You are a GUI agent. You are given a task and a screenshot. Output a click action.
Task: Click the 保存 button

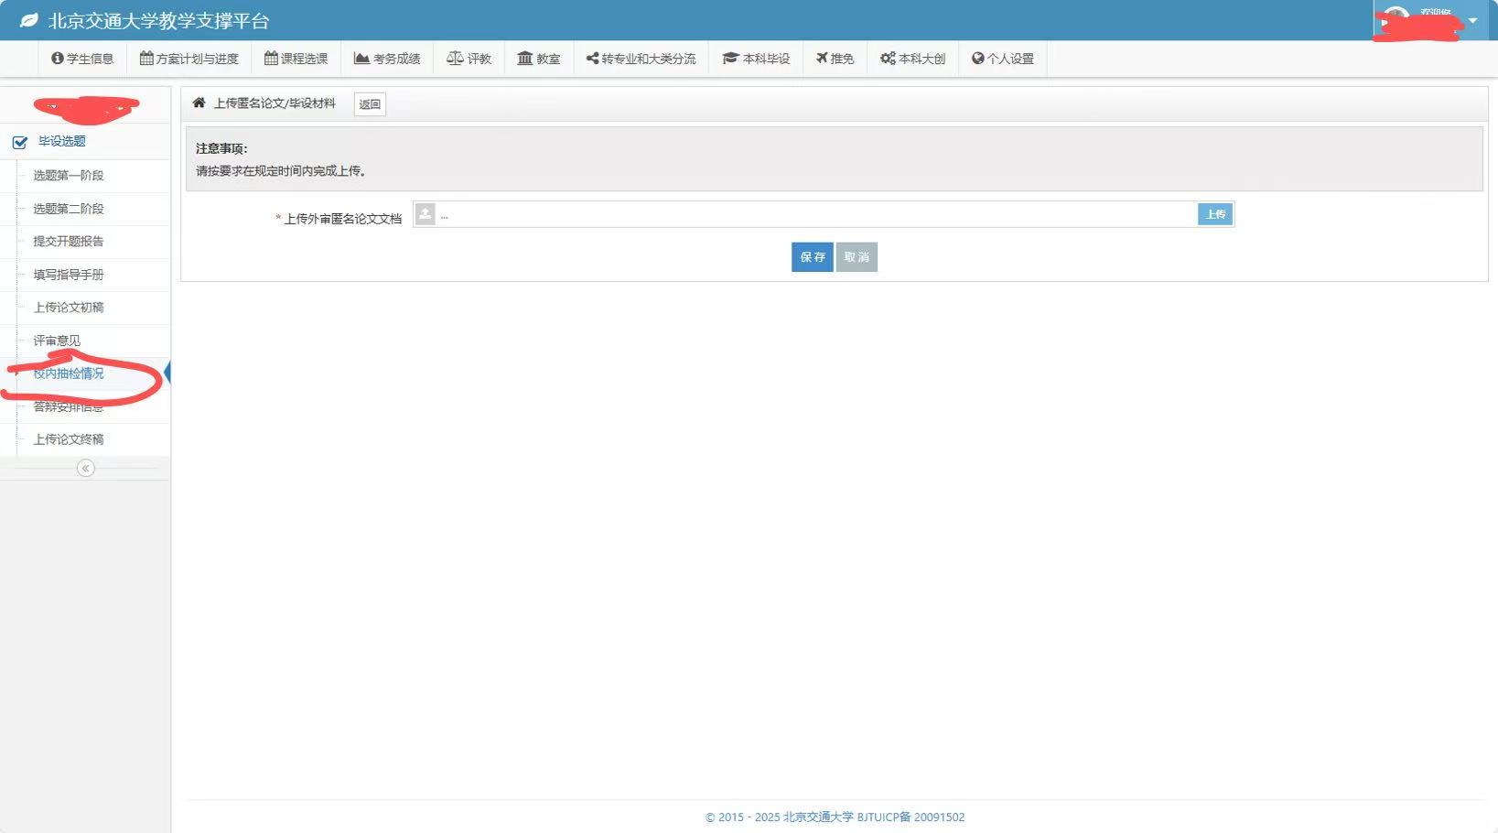click(812, 257)
